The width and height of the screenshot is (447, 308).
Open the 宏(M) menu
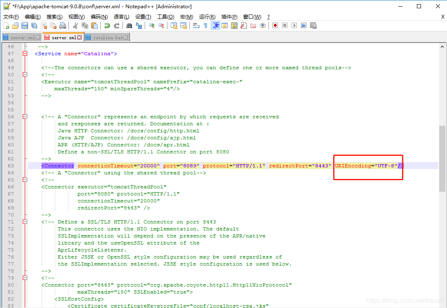187,17
